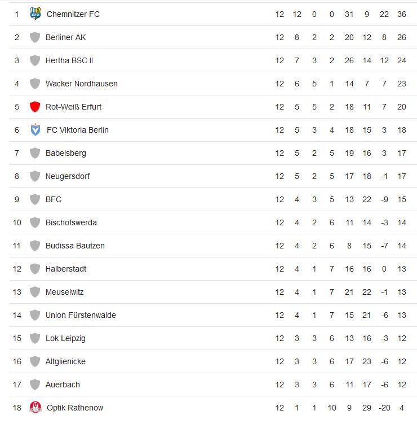
Task: Click the FC Viktoria Berlin crest icon
Action: (36, 130)
